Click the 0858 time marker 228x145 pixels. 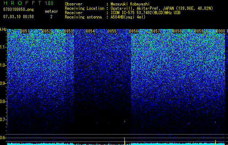pos(177,31)
